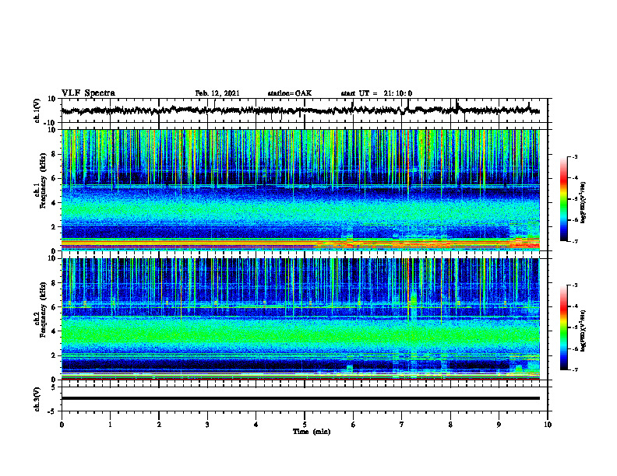Click the "2" tick label on the time axis
The image size is (617, 476).
[x=159, y=425]
